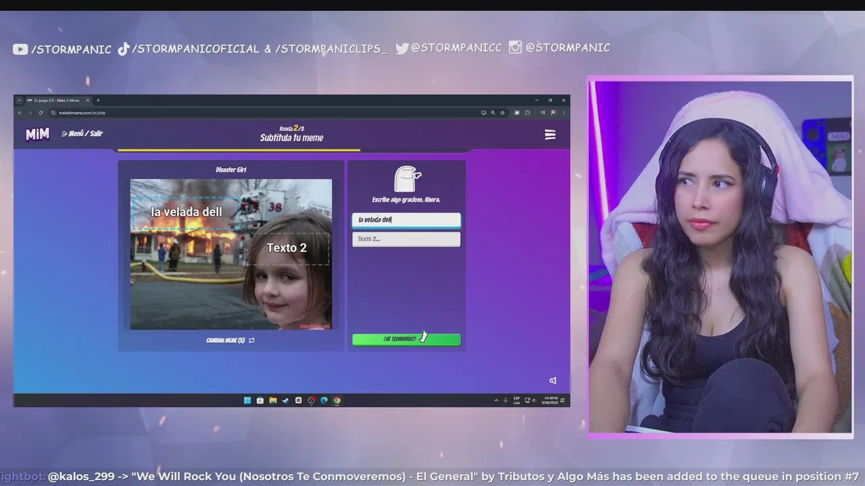Viewport: 865px width, 486px height.
Task: Click the browser tab "En juego 2/3 - Make it Meme"
Action: [x=58, y=101]
